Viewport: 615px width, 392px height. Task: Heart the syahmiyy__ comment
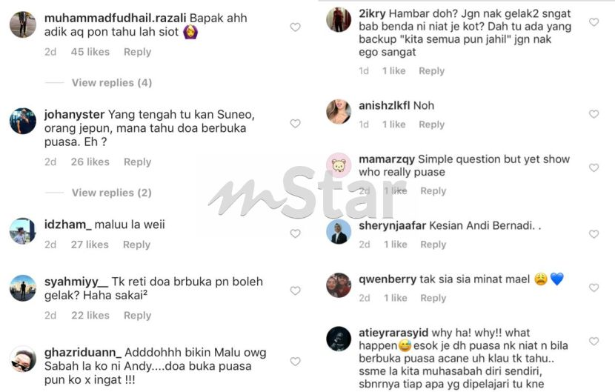point(296,290)
